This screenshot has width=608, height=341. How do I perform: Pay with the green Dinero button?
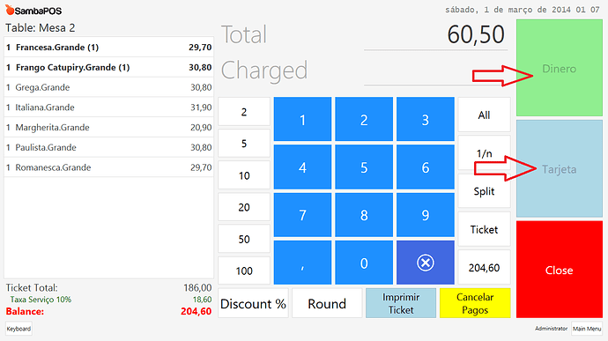560,68
